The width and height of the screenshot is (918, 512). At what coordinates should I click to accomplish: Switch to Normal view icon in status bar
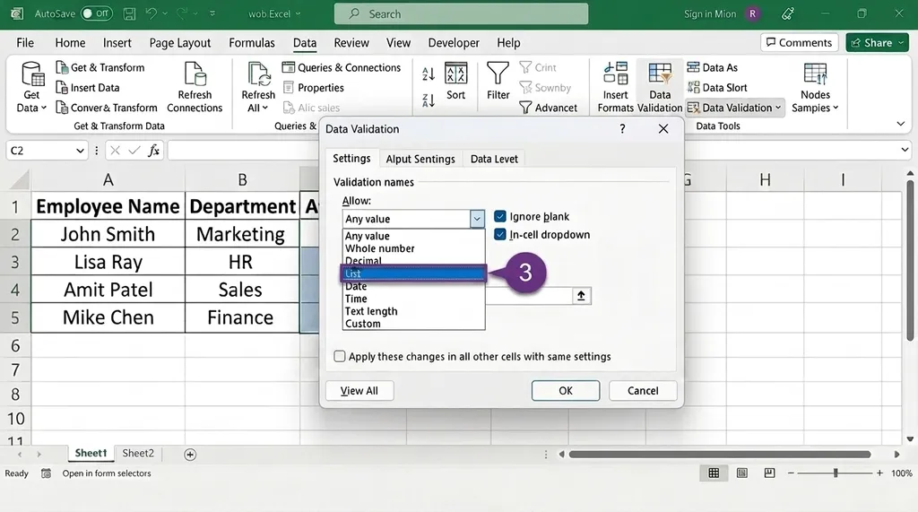714,473
